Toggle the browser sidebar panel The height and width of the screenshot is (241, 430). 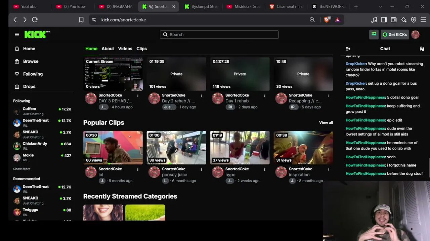coord(384,20)
